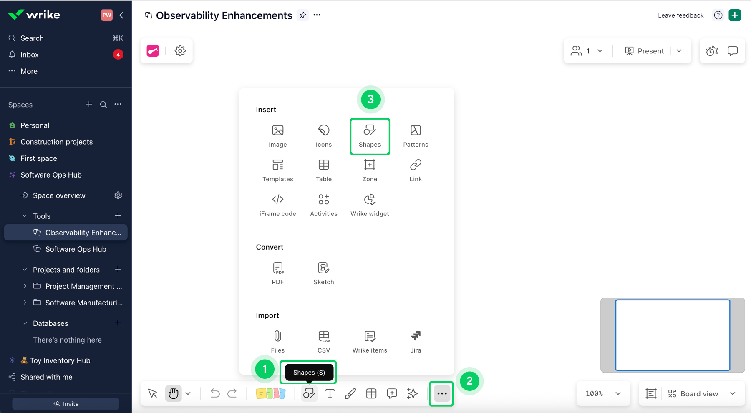Select the arrow pointer tool
Screen dimensions: 751x413
click(153, 393)
